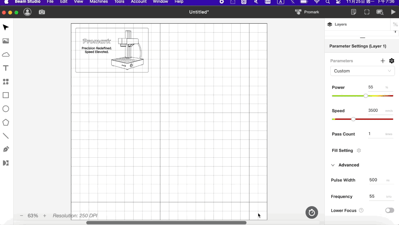Open the File menu

pos(50,2)
